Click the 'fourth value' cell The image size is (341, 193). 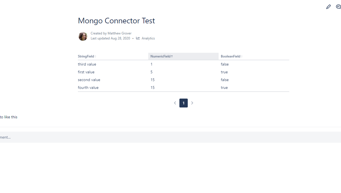(88, 87)
